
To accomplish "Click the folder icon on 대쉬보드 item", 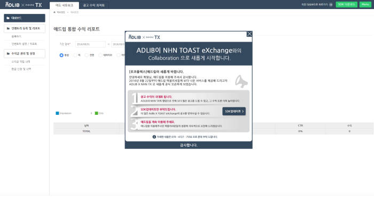I will pyautogui.click(x=8, y=18).
